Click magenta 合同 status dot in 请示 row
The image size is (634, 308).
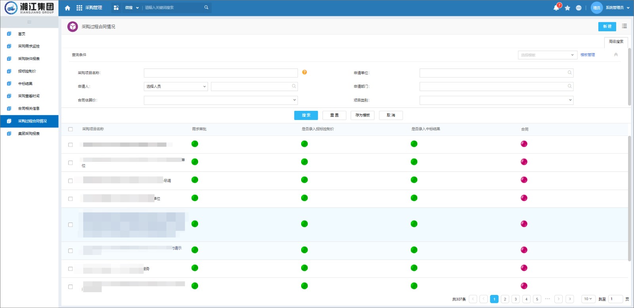(524, 250)
